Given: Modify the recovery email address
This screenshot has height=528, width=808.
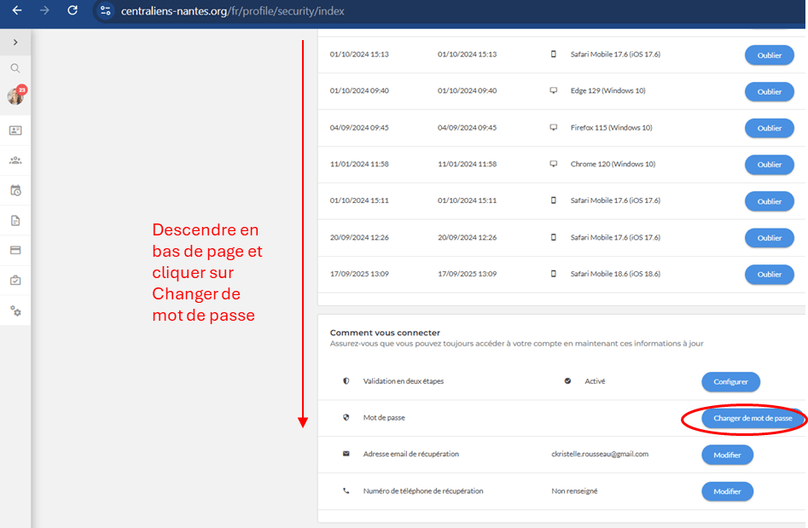Looking at the screenshot, I should [727, 455].
